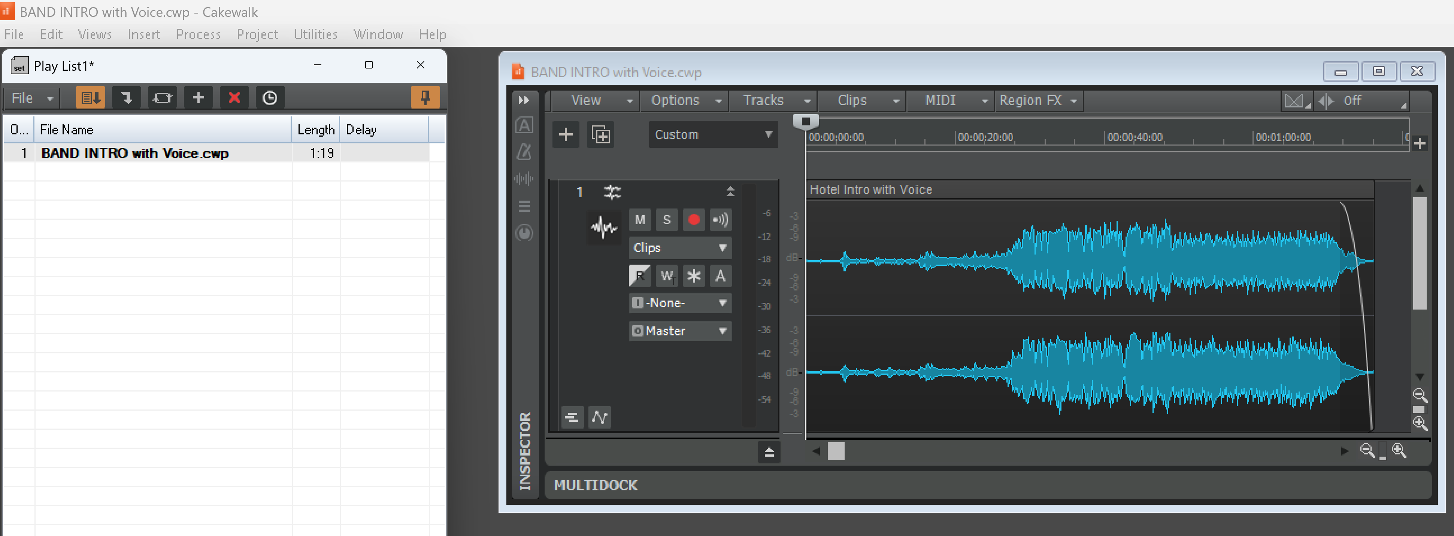
Task: Click the plus button at the ruler's right end
Action: (x=1420, y=143)
